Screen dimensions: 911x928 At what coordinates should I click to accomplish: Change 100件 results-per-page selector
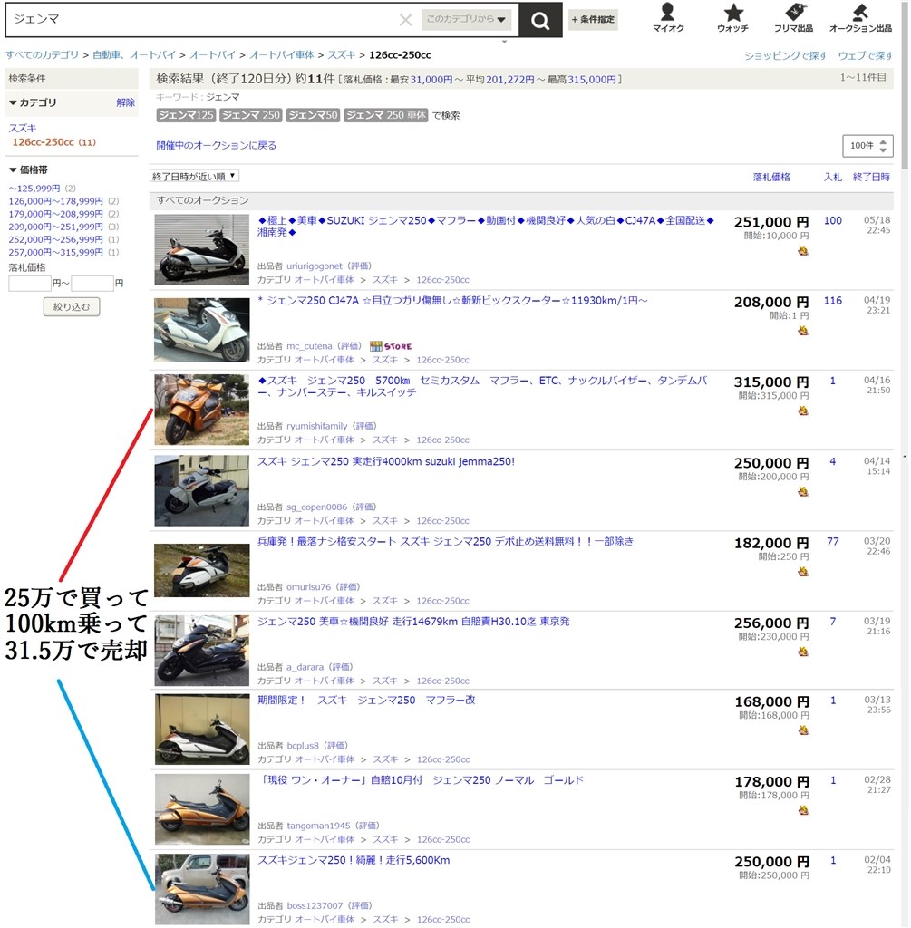coord(867,146)
